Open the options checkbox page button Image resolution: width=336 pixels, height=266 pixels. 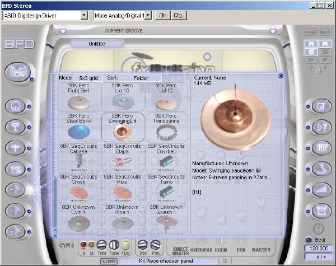pos(321,106)
